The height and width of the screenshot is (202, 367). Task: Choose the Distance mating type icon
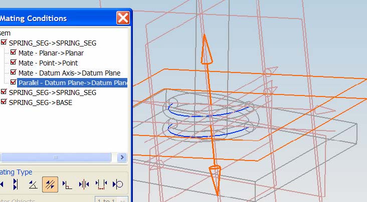click(x=101, y=184)
